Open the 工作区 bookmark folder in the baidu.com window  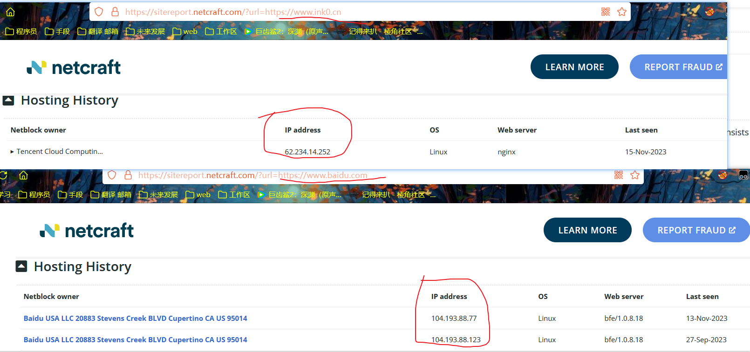[234, 194]
